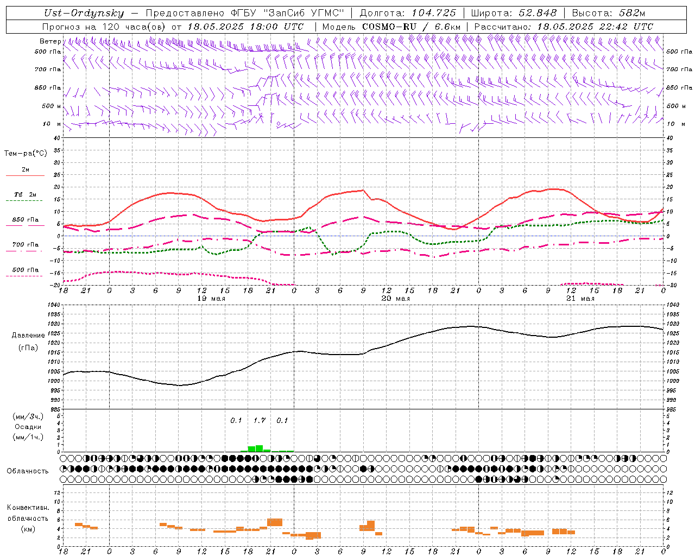This screenshot has height=556, width=695.
Task: Click the dashed line sample under Td 2м
Action: click(x=24, y=201)
